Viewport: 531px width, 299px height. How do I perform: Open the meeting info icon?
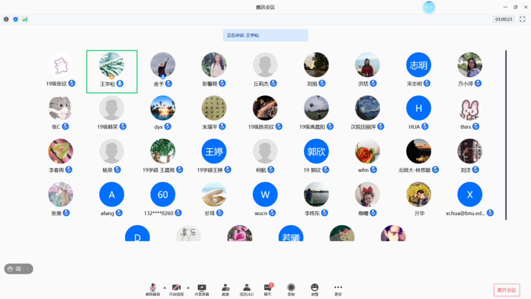pos(6,19)
